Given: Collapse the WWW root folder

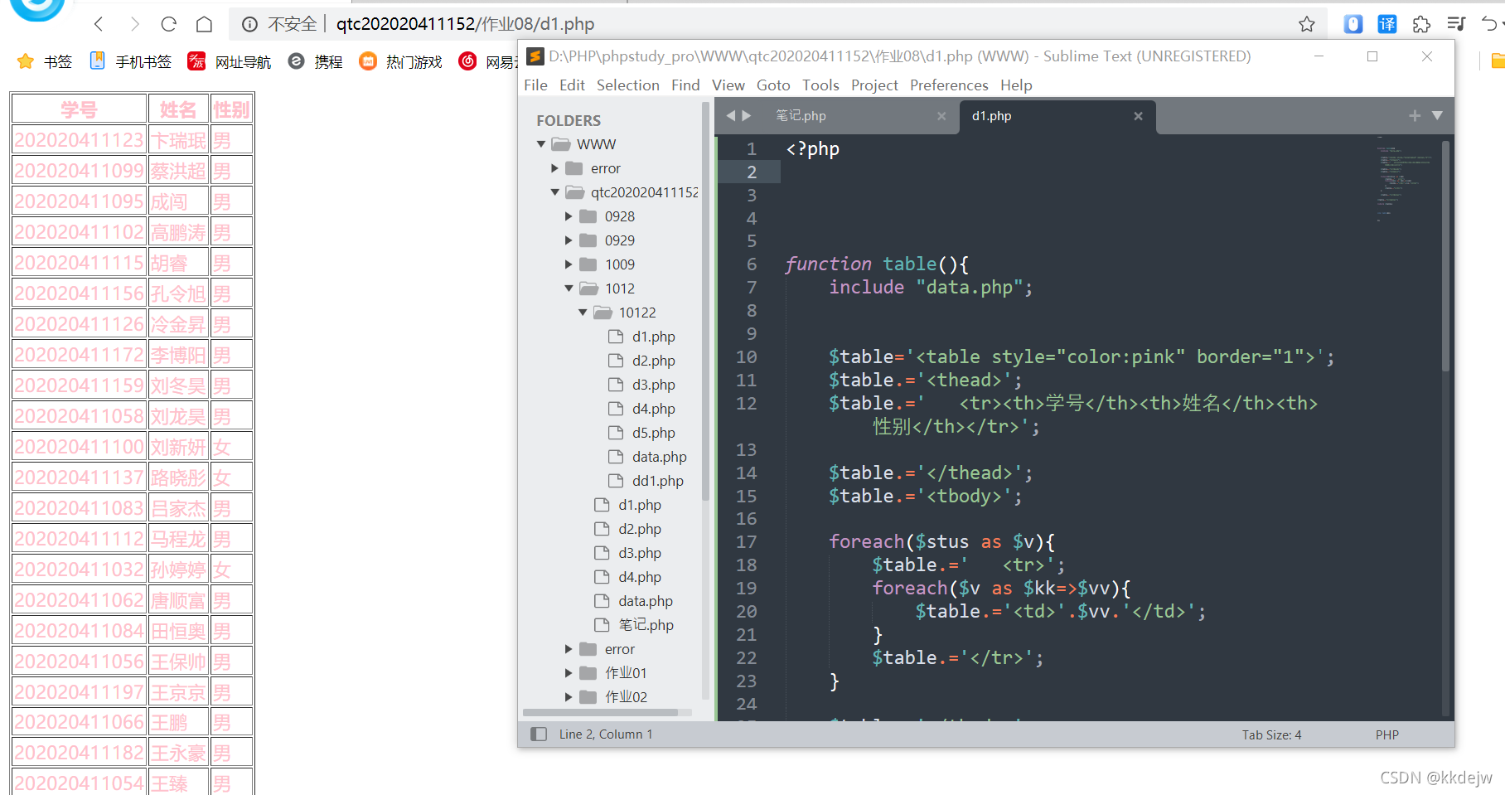Looking at the screenshot, I should coord(541,144).
